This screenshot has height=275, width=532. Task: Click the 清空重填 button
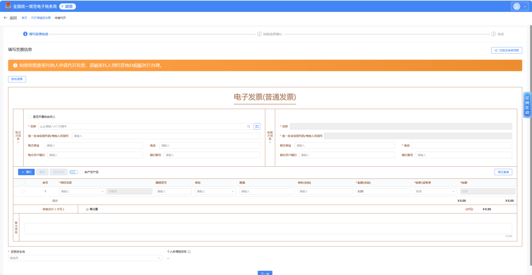[503, 172]
